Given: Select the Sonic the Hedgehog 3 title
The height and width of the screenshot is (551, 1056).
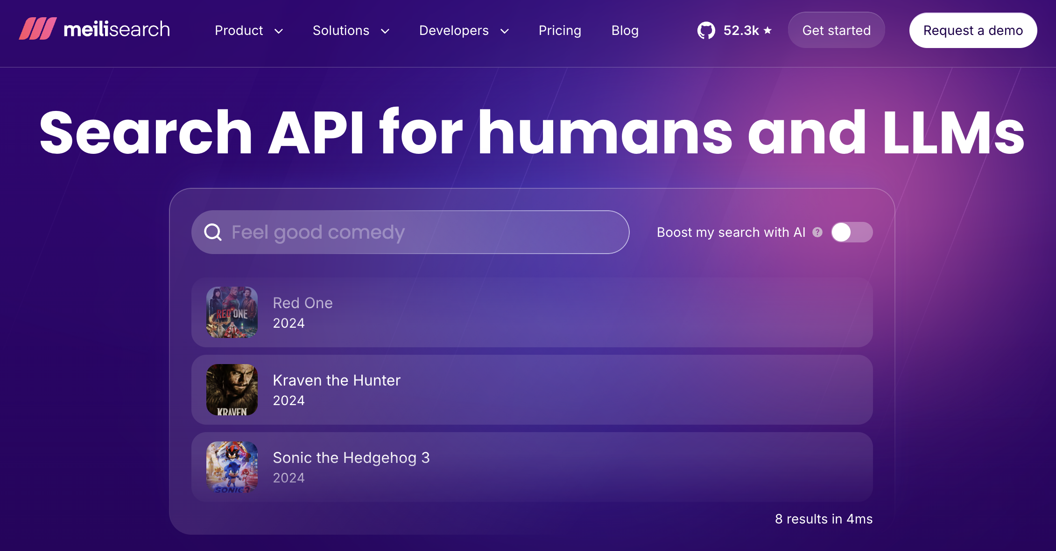Looking at the screenshot, I should (x=351, y=458).
